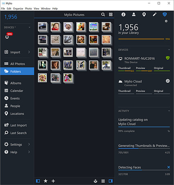
Task: Click the Events clock icon in sidebar
Action: click(6, 98)
